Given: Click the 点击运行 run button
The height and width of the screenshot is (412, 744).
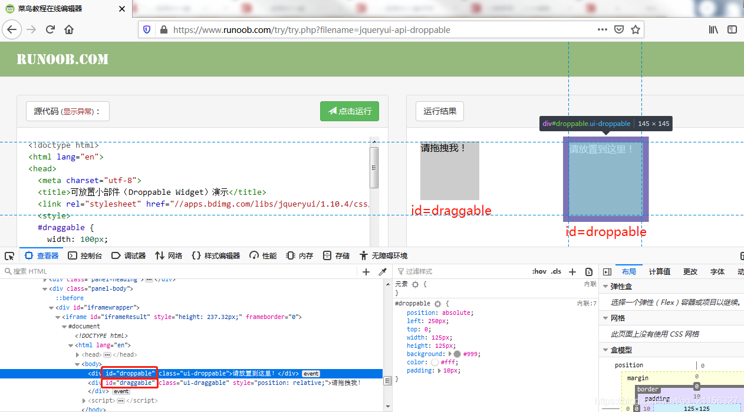Looking at the screenshot, I should [x=350, y=111].
